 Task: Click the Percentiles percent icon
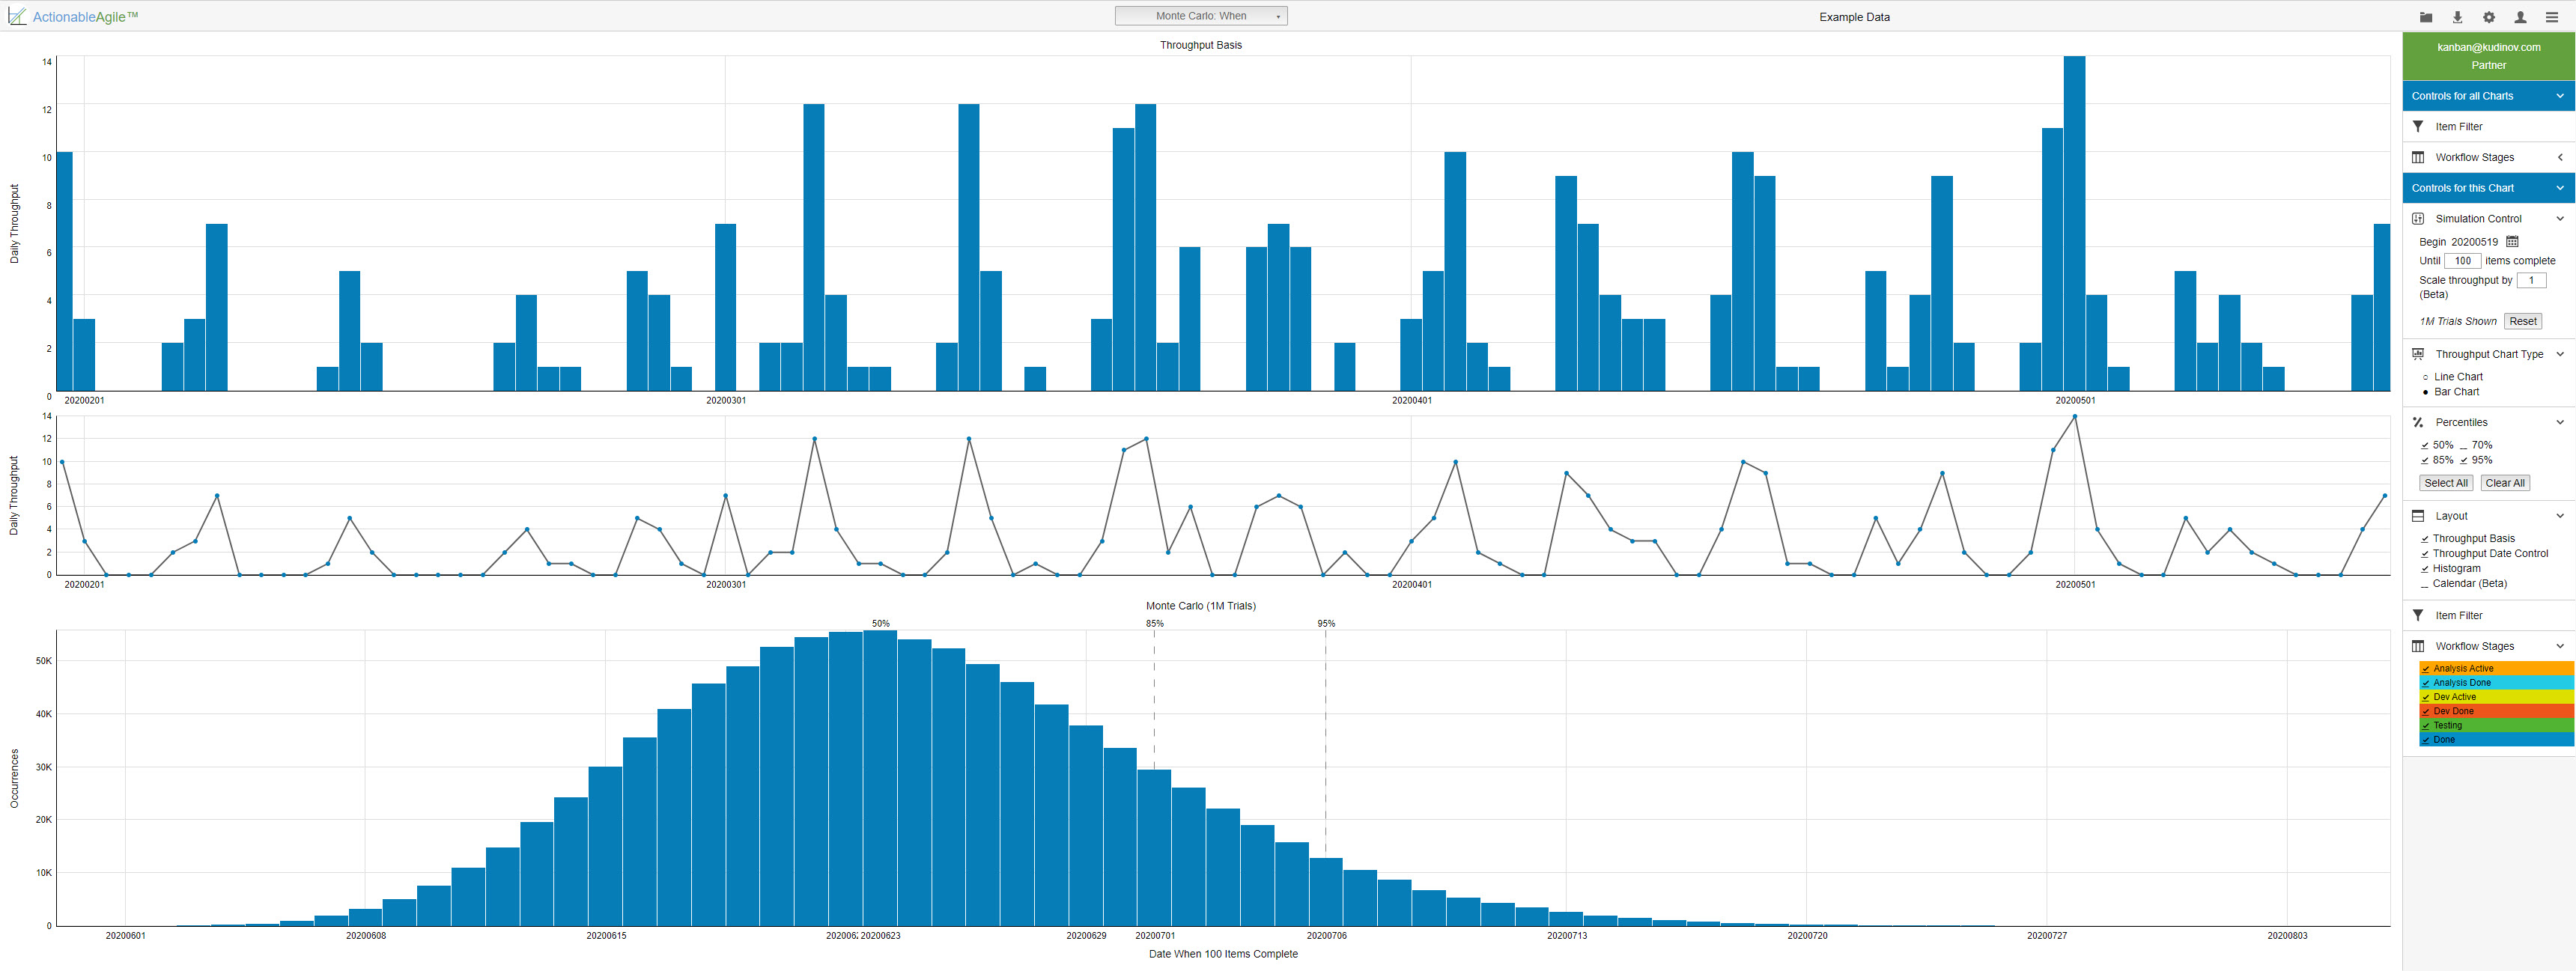tap(2418, 422)
